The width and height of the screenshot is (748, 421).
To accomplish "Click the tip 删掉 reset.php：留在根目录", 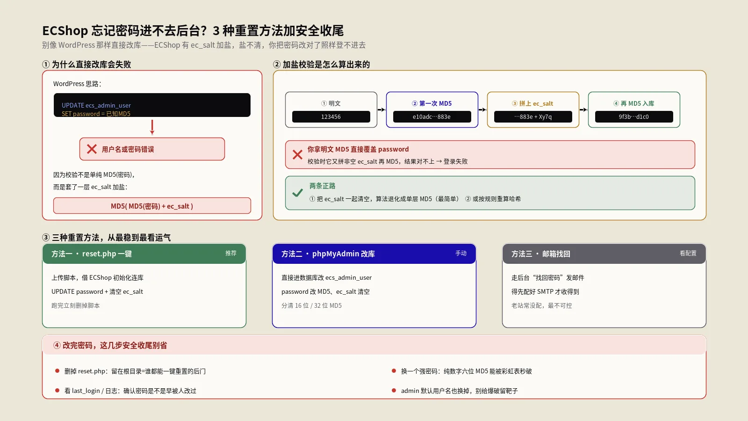I will tap(135, 371).
